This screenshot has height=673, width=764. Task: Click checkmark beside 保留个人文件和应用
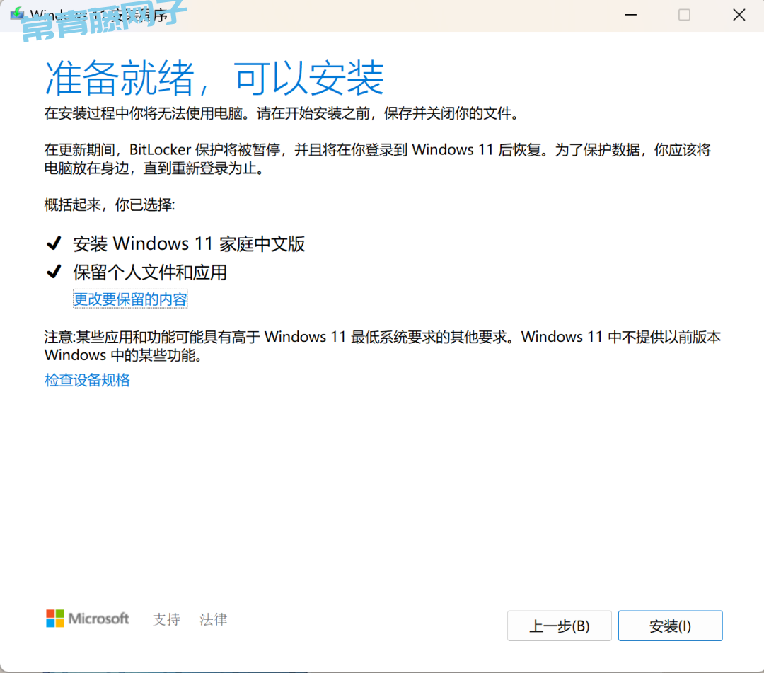53,272
